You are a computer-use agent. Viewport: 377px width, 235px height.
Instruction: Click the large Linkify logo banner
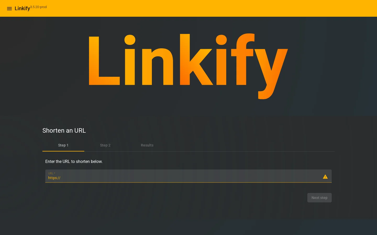(188, 66)
